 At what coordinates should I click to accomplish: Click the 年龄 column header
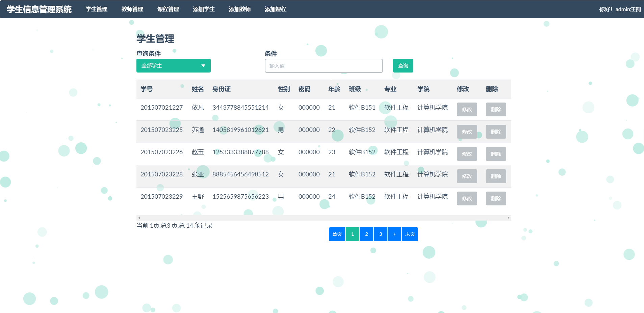pyautogui.click(x=334, y=89)
